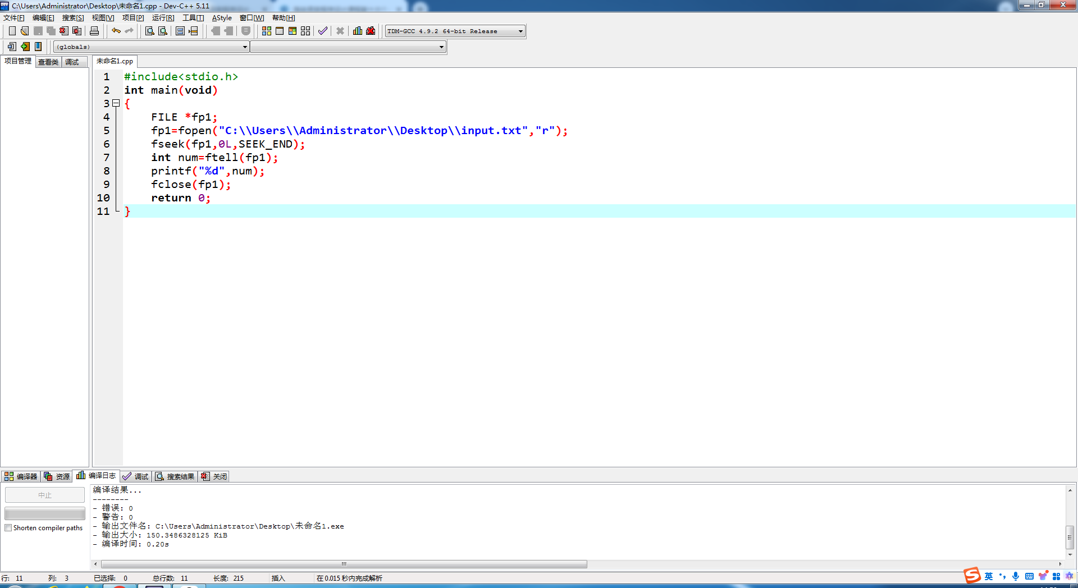The height and width of the screenshot is (588, 1078).
Task: Click the Replace toolbar icon
Action: point(163,31)
